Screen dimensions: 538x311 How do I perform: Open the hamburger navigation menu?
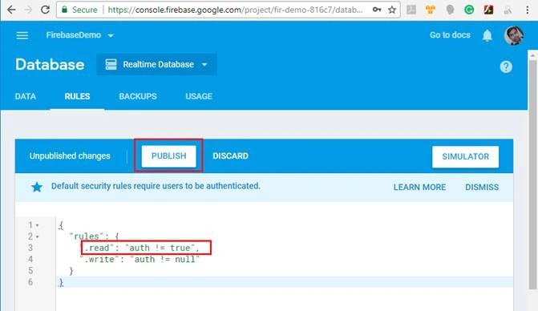point(22,35)
